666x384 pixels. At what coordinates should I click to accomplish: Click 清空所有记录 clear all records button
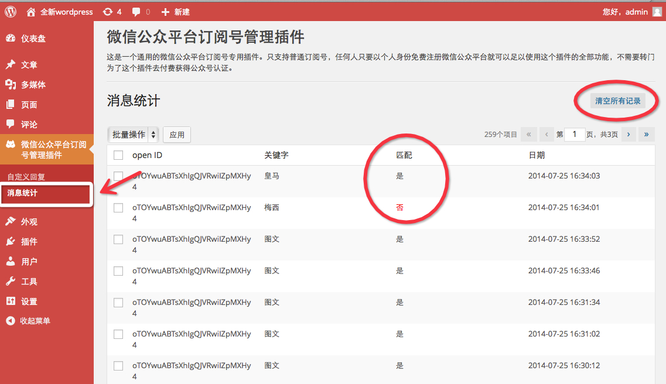(617, 101)
